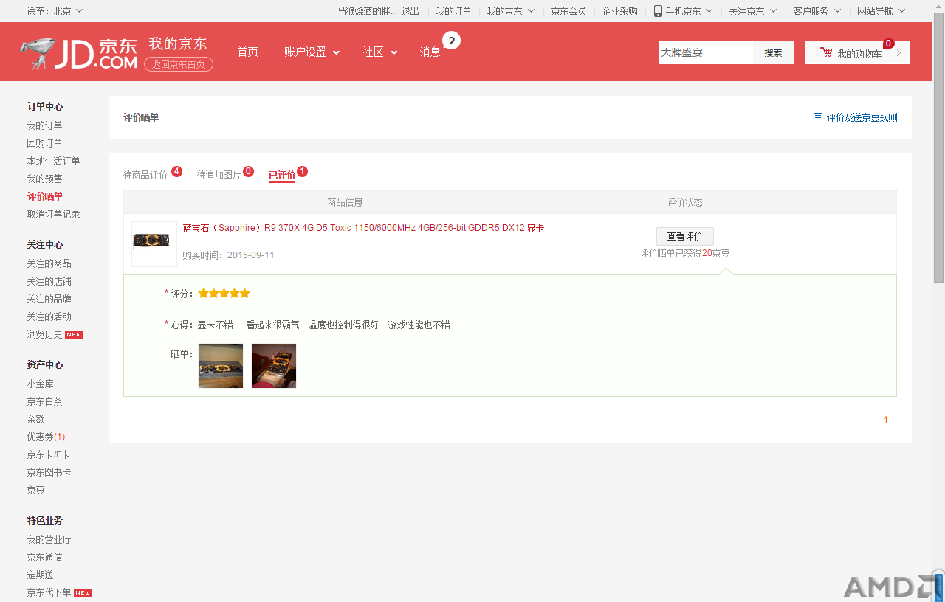Click the mobile phone icon for 手机京东
Screen dimensions: 945x602
(x=658, y=11)
